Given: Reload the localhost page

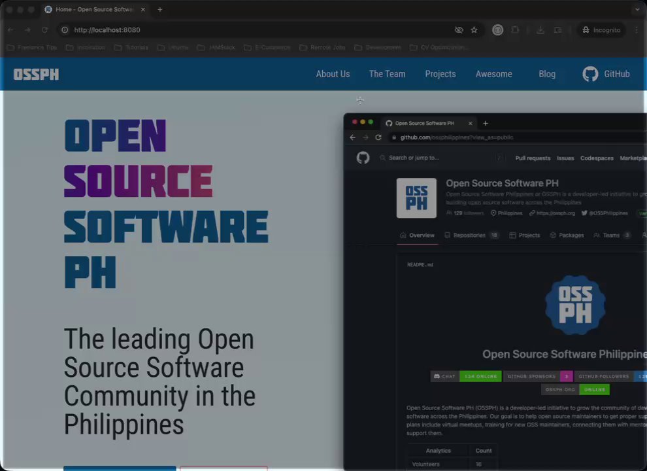Looking at the screenshot, I should [x=44, y=29].
